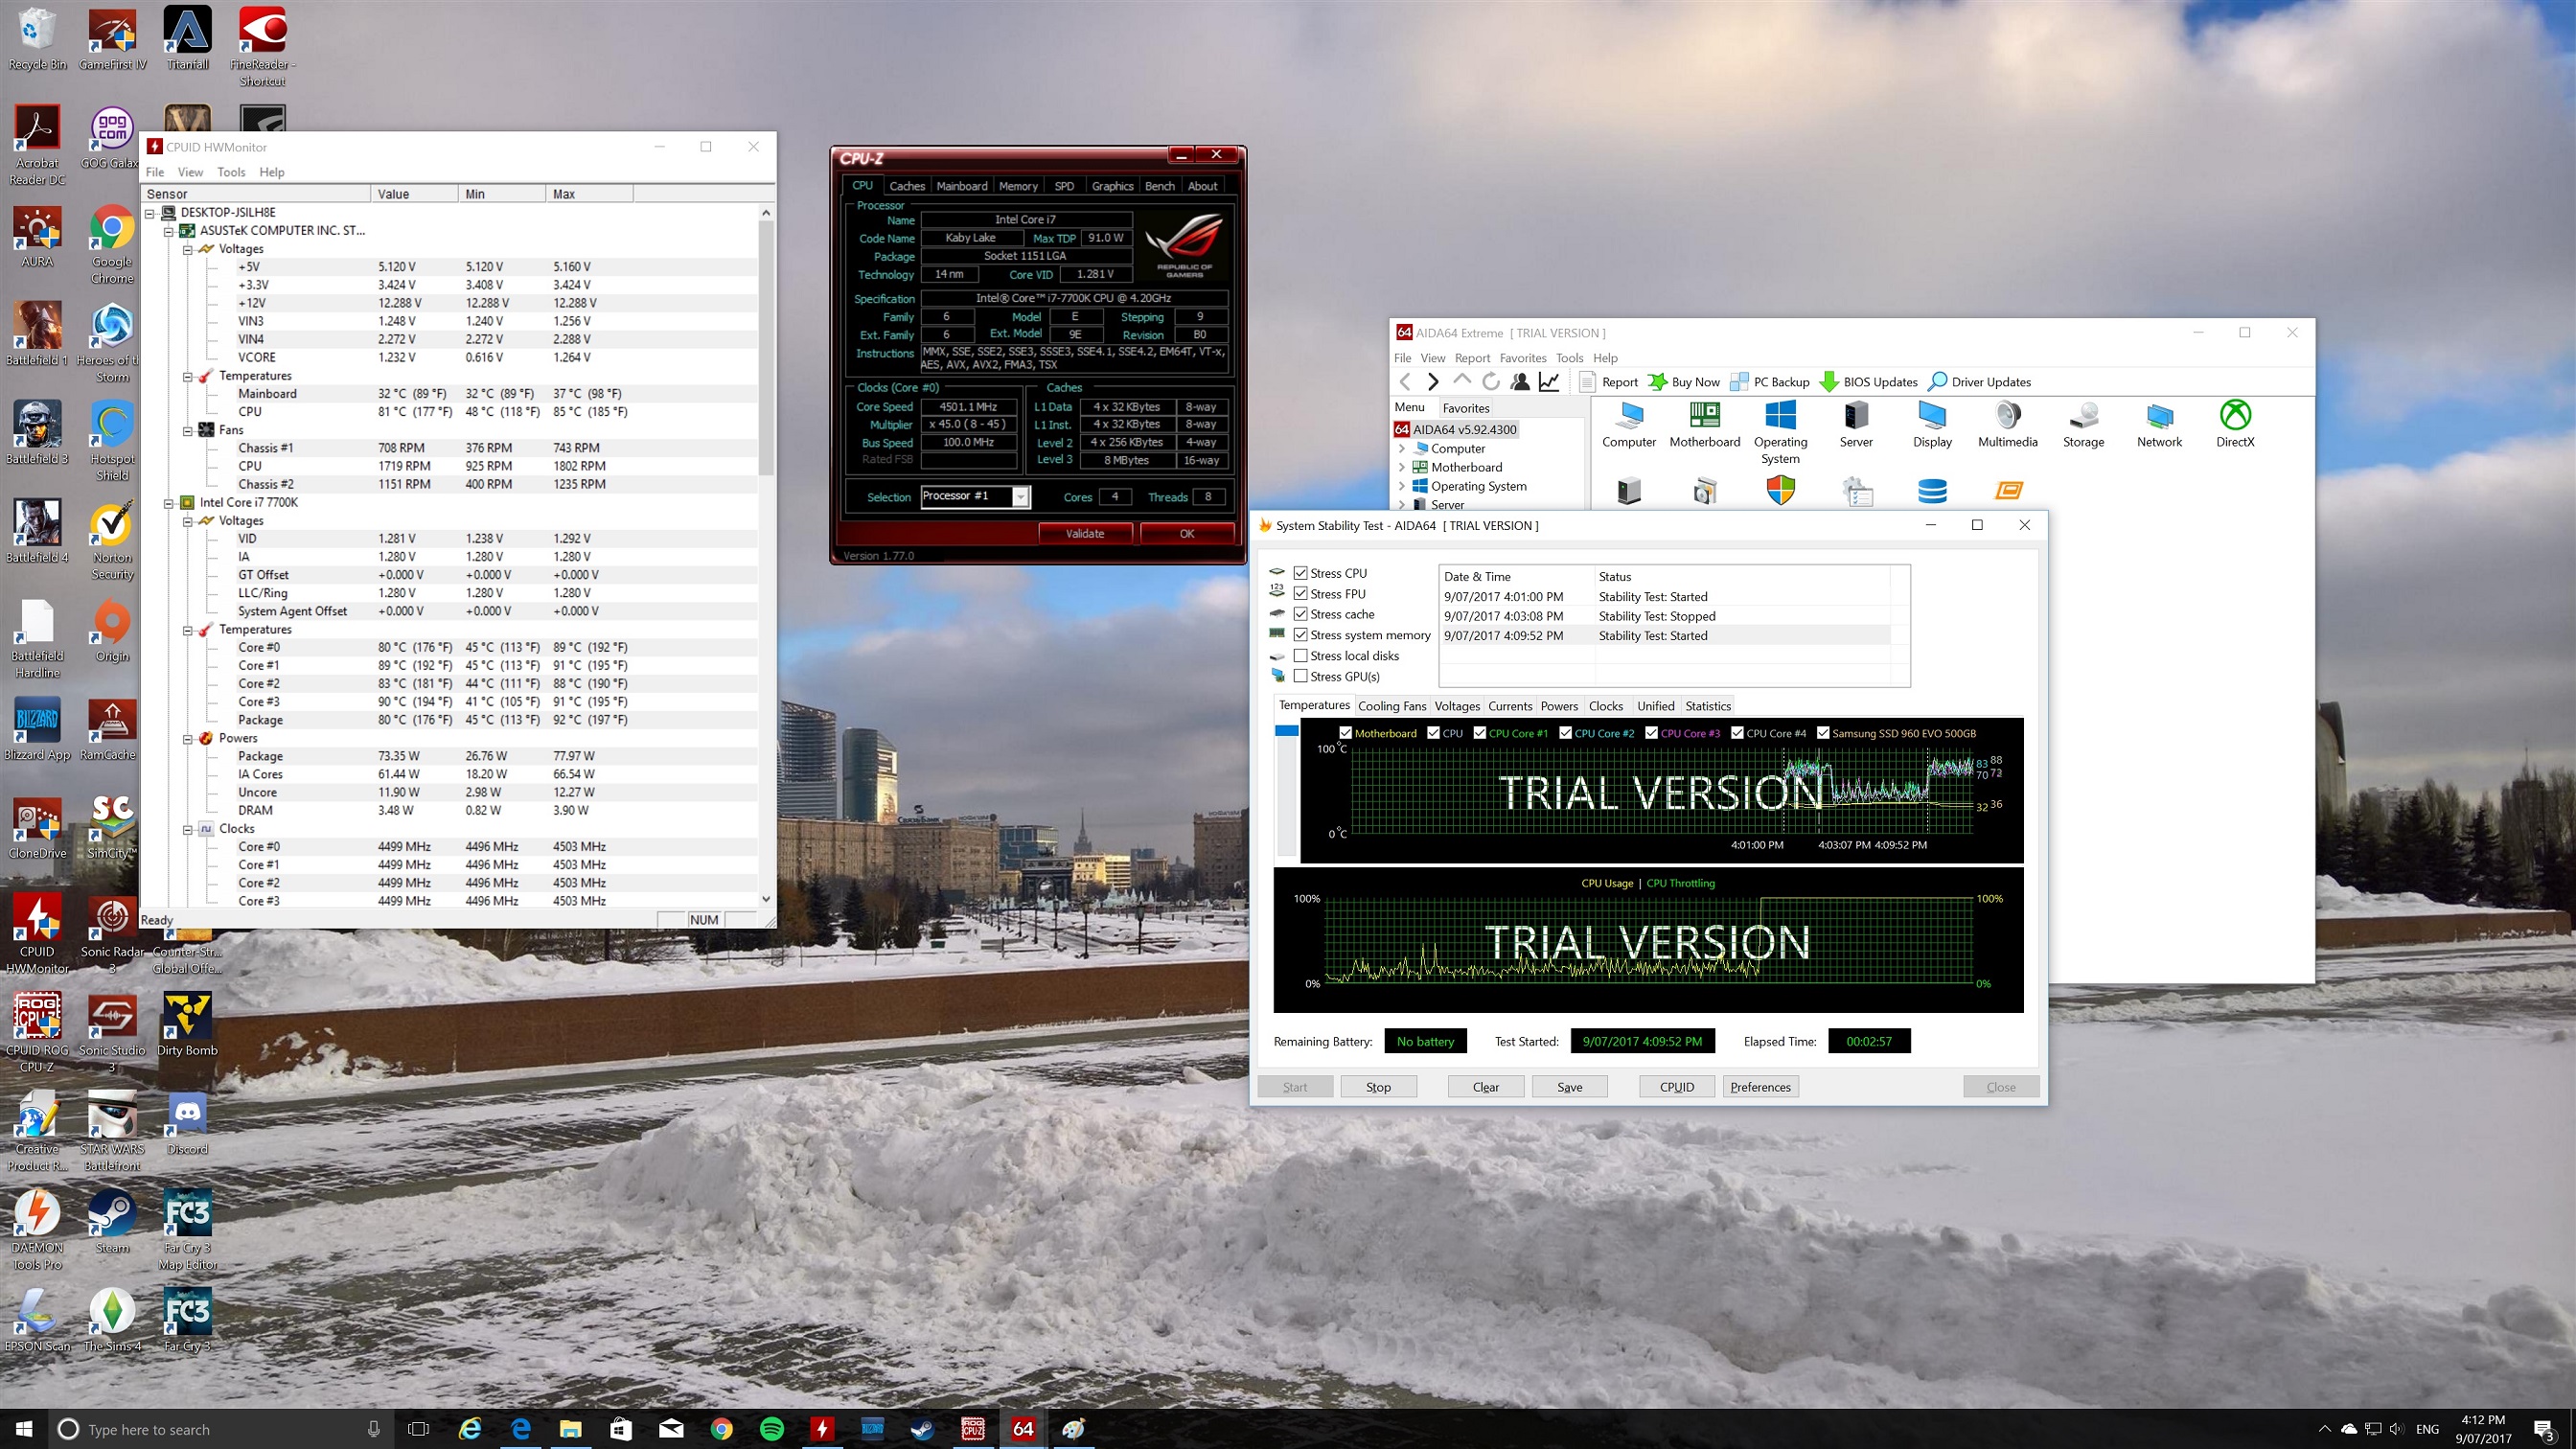Toggle the Stress CPU checkbox
The image size is (2576, 1449).
[x=1302, y=571]
